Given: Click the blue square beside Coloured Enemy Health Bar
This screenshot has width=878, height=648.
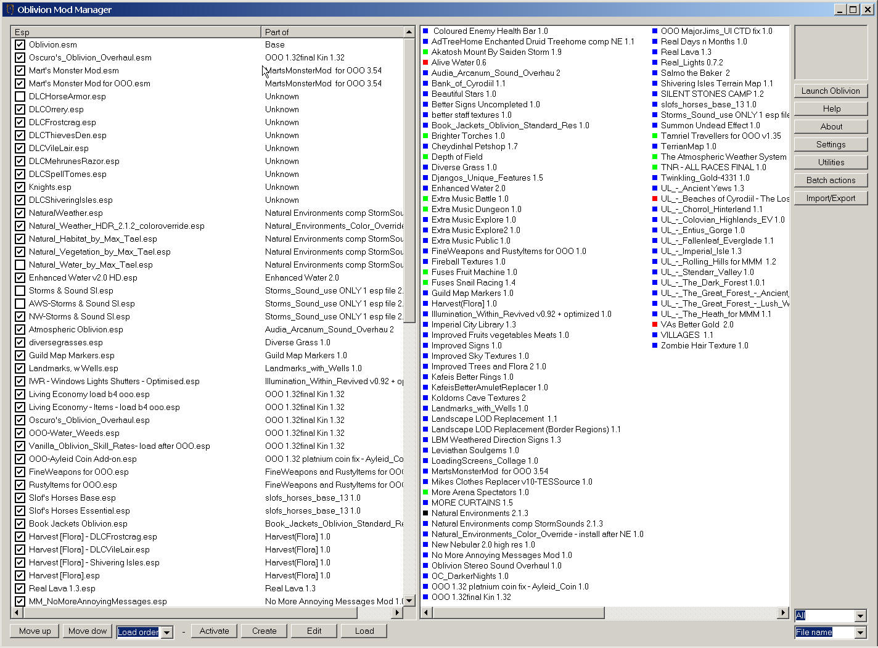Looking at the screenshot, I should tap(425, 31).
